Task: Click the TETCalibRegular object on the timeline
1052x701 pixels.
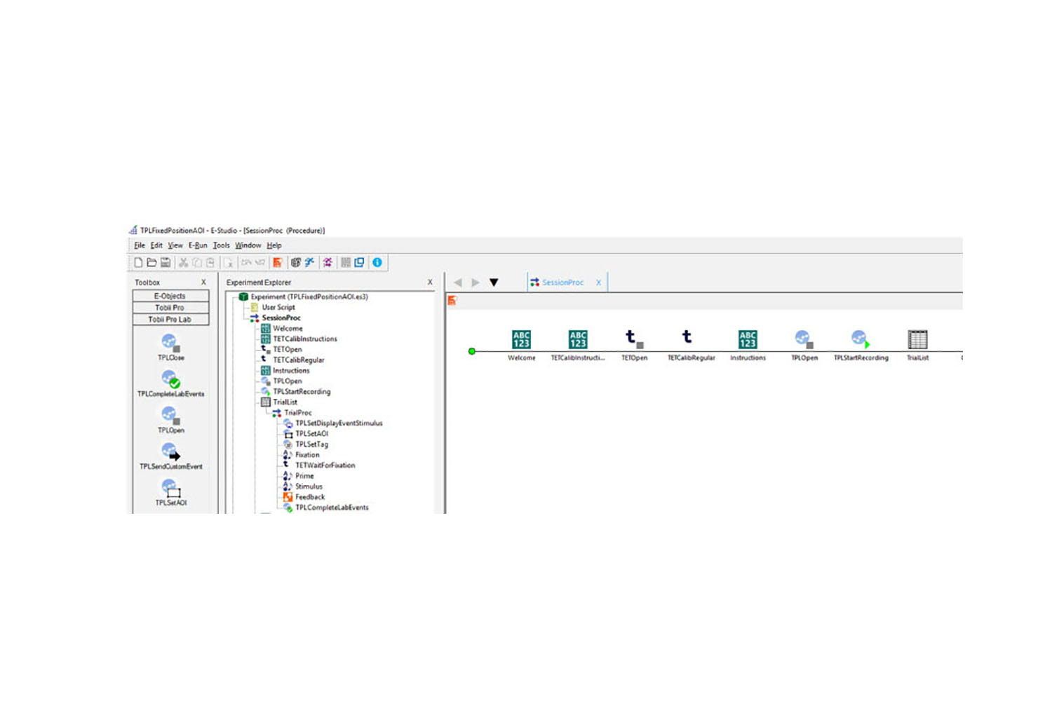Action: click(x=691, y=346)
